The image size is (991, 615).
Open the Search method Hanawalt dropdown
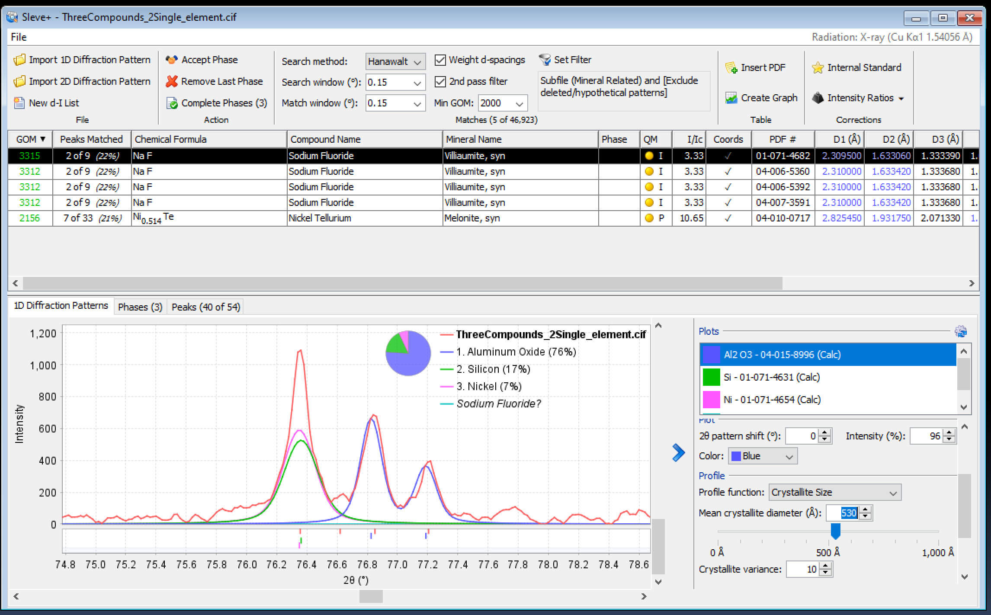coord(395,61)
